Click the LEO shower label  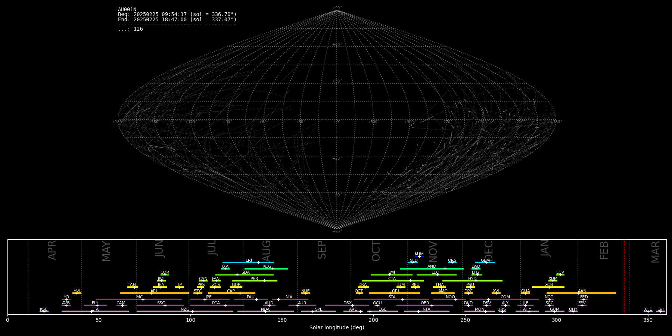coord(435,273)
